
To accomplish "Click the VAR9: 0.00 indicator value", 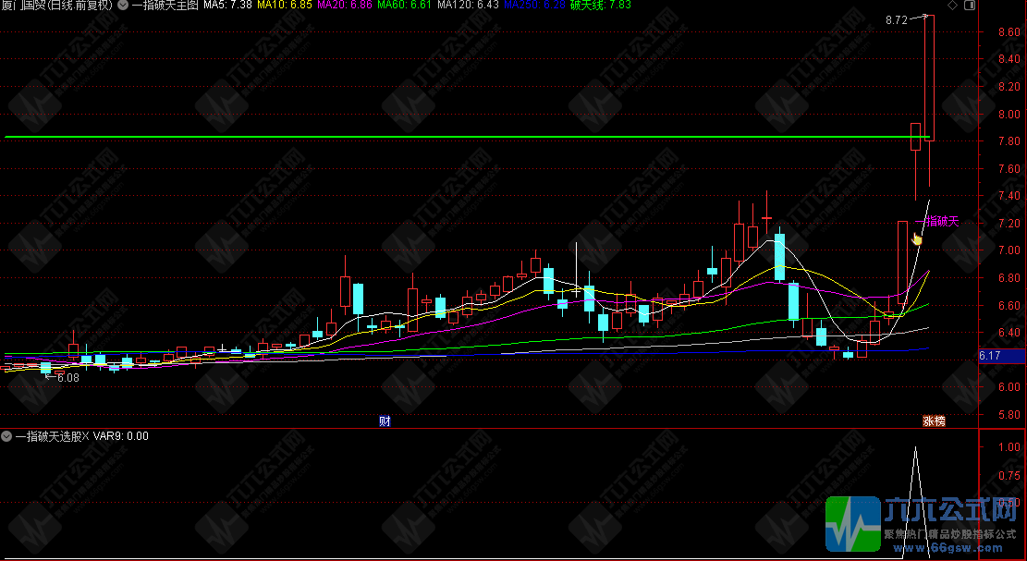I will (x=120, y=436).
